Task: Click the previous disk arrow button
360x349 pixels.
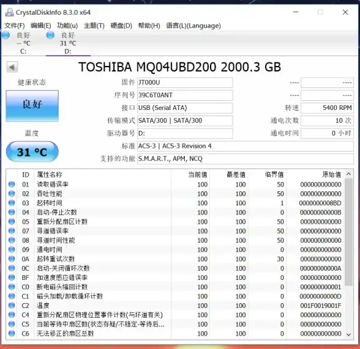Action: tap(12, 67)
